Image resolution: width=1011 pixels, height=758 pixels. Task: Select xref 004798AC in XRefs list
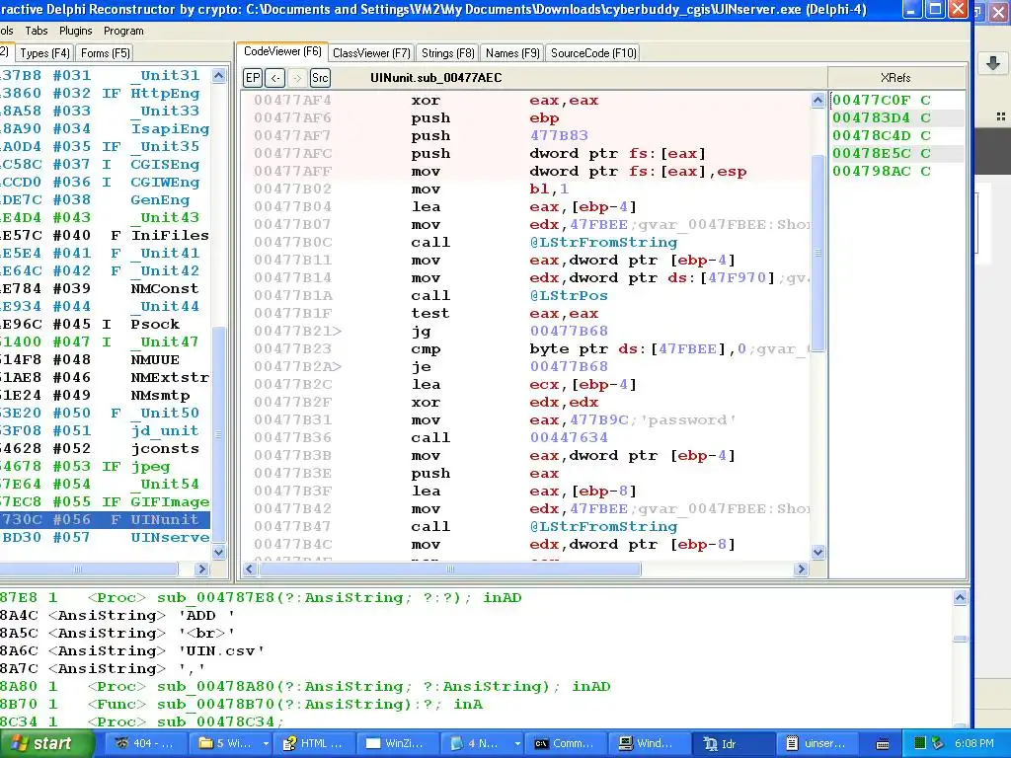pos(897,171)
